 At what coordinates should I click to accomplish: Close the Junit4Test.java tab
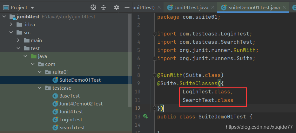coord(213,8)
